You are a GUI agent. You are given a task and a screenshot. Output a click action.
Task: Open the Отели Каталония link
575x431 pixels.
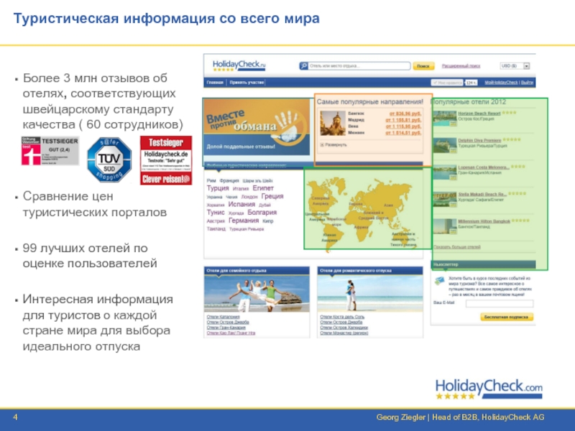tap(223, 317)
